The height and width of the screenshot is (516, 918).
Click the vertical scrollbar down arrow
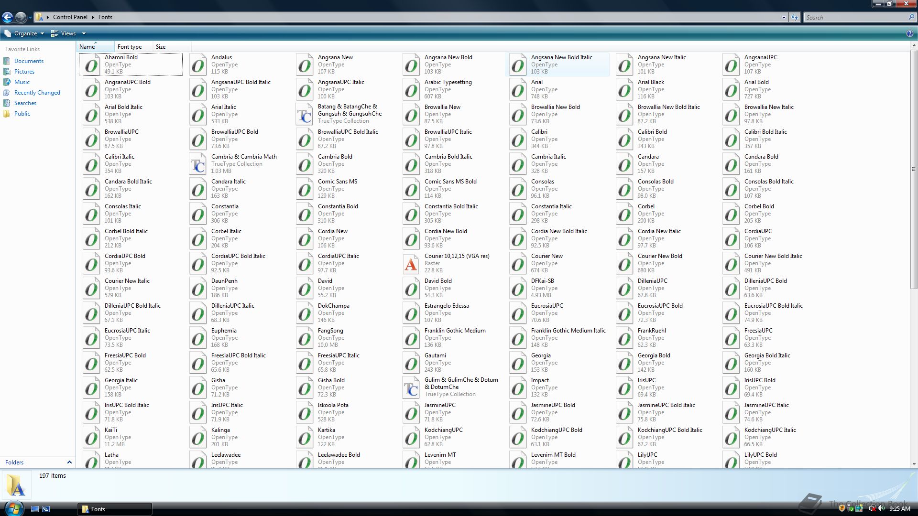pyautogui.click(x=914, y=464)
